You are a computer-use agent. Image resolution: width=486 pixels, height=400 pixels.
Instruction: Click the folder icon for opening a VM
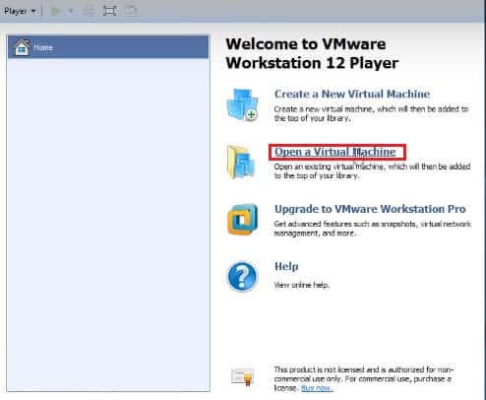click(x=241, y=163)
